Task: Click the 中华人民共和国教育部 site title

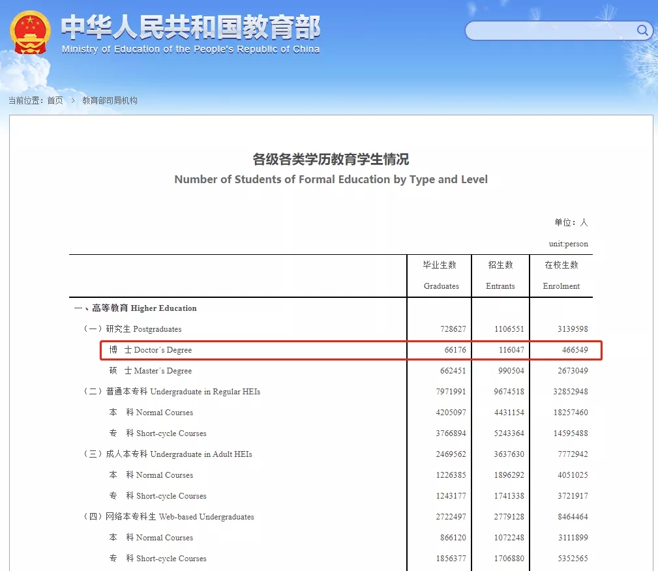Action: click(190, 27)
